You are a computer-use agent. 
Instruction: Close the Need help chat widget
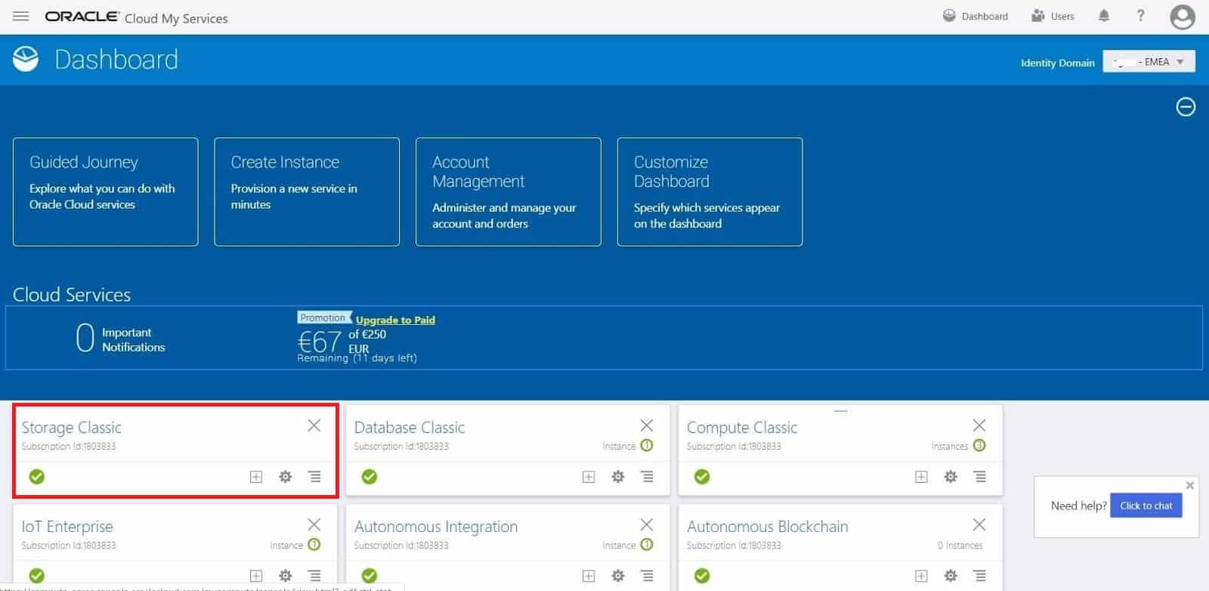coord(1190,485)
